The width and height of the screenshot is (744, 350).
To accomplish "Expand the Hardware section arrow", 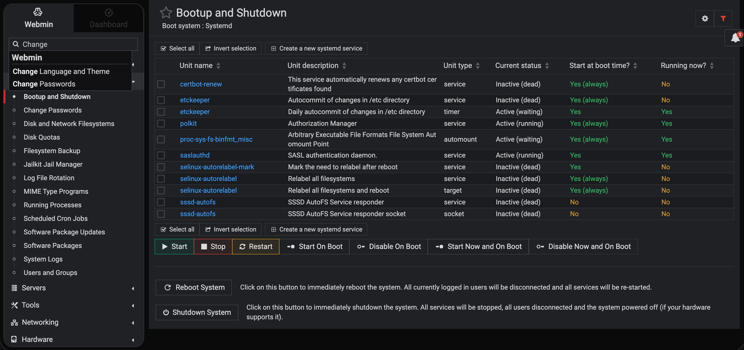I will [133, 340].
